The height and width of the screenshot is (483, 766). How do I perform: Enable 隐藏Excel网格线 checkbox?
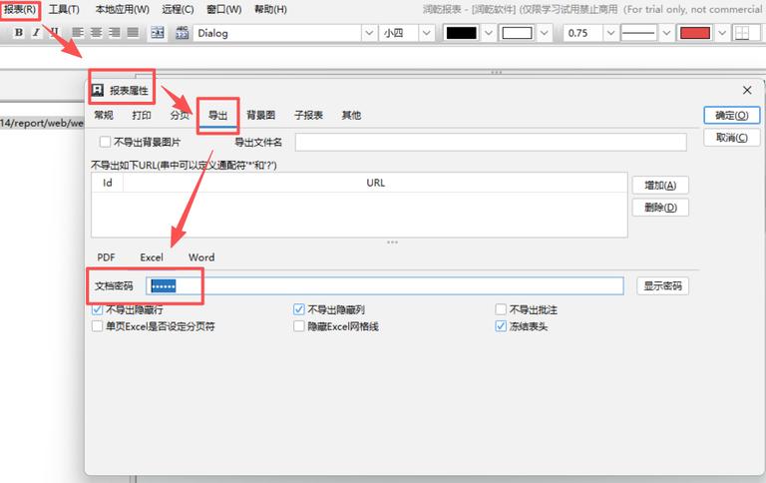(x=299, y=326)
